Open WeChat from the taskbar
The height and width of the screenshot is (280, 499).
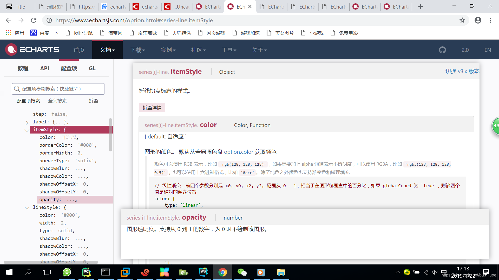pyautogui.click(x=242, y=272)
